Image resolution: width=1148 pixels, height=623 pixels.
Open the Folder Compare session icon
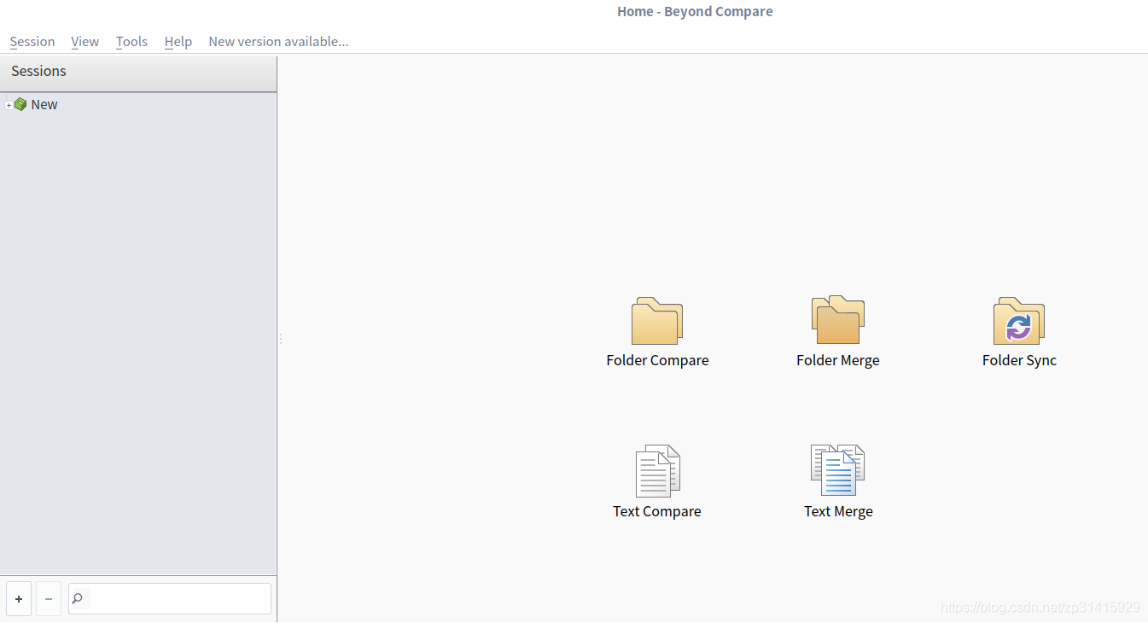point(657,321)
